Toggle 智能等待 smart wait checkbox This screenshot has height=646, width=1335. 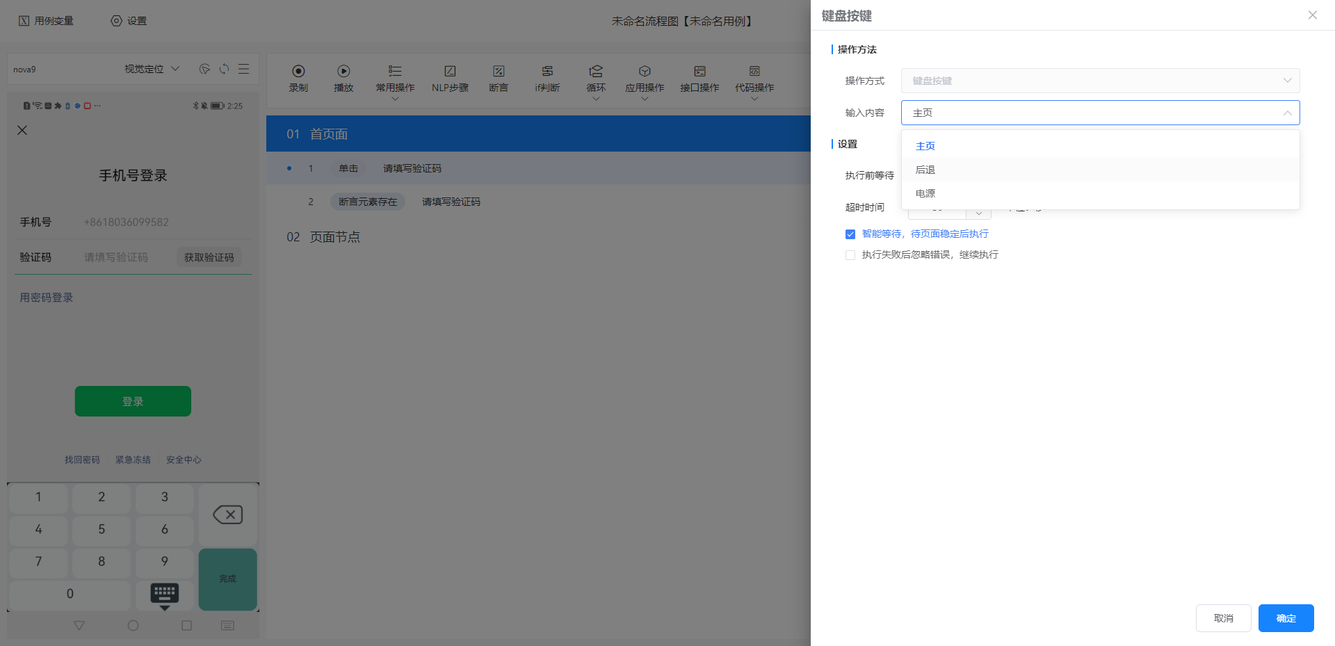[x=850, y=234]
